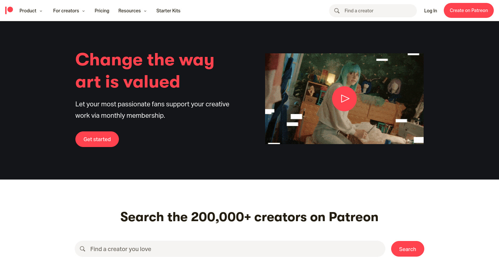Click the Get started button
Image resolution: width=499 pixels, height=268 pixels.
click(97, 139)
